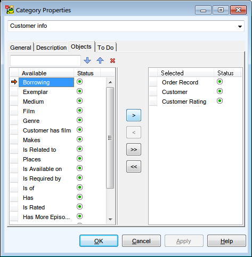Image resolution: width=252 pixels, height=257 pixels.
Task: Click the status icon for Order Record
Action: click(220, 82)
